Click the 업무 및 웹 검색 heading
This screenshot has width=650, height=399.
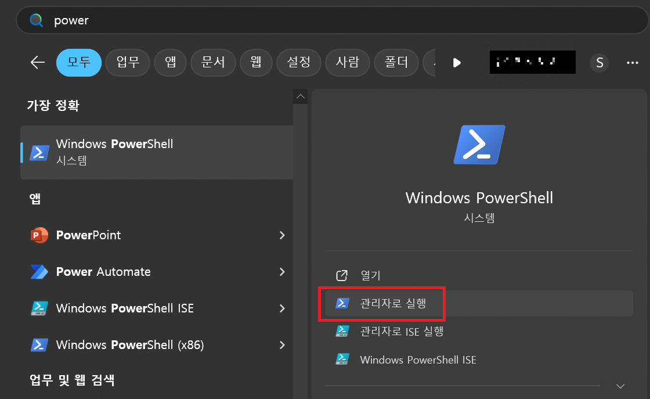(x=72, y=380)
